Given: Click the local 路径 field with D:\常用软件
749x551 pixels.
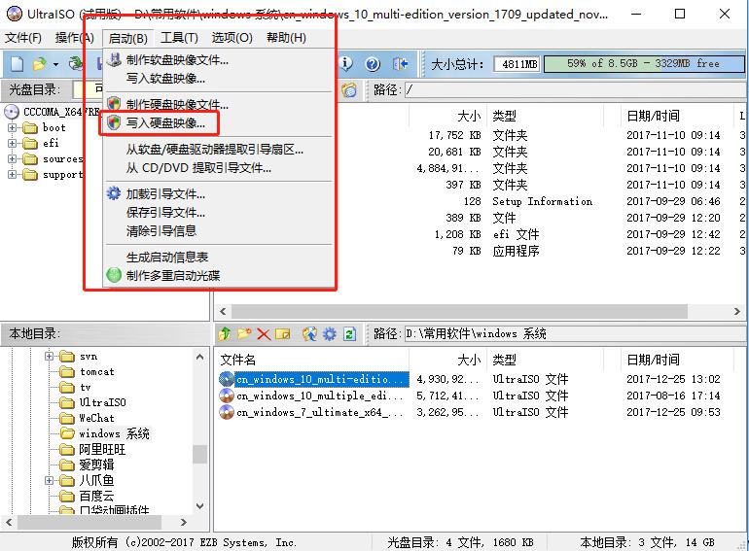Looking at the screenshot, I should point(575,333).
